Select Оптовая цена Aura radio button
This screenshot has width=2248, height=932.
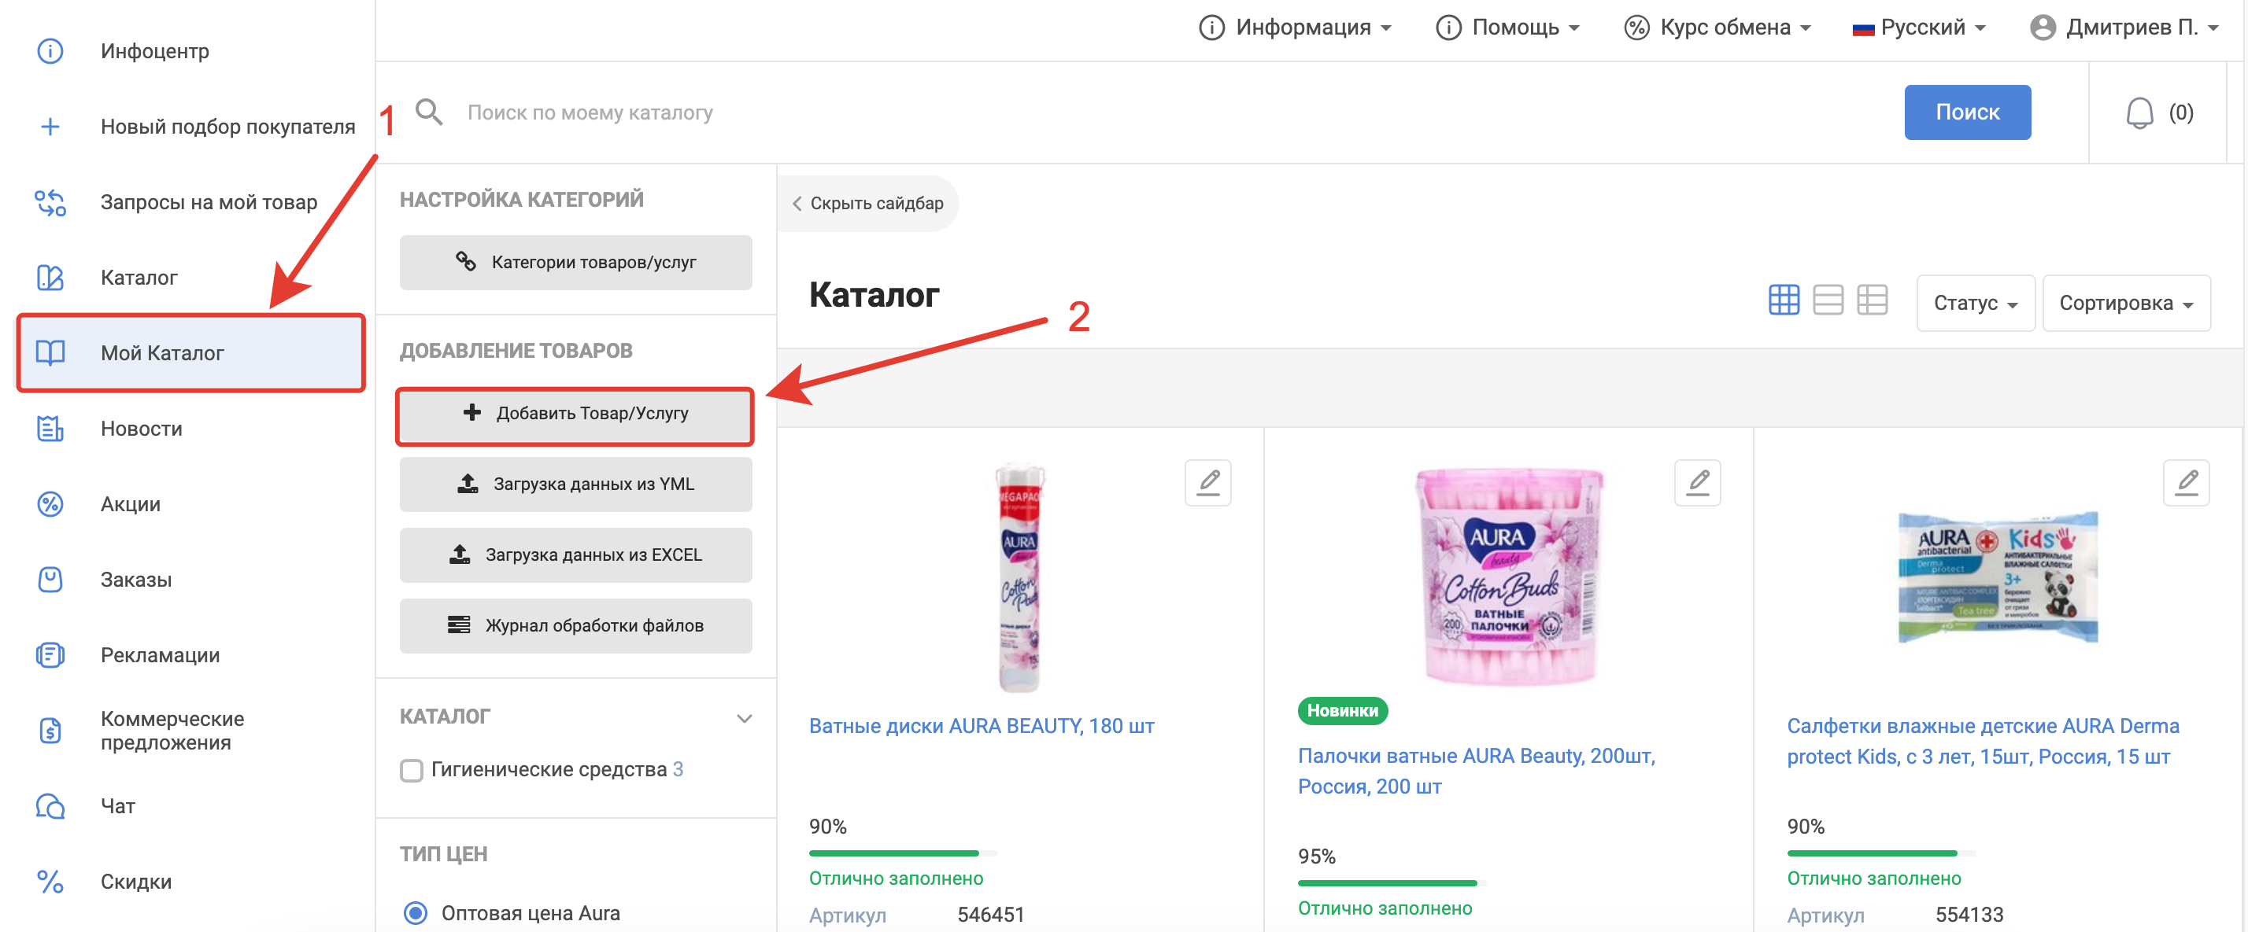(416, 913)
